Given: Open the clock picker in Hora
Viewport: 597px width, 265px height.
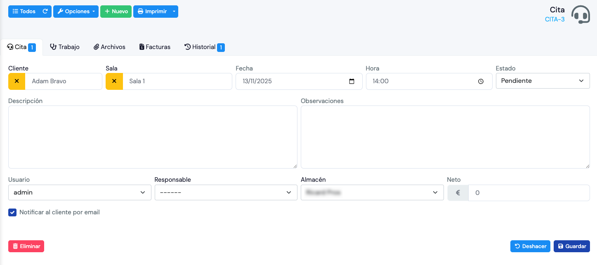Looking at the screenshot, I should [x=481, y=82].
